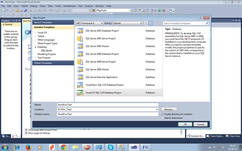Expand the Visual C# tree node
This screenshot has height=151, width=242.
point(35,33)
